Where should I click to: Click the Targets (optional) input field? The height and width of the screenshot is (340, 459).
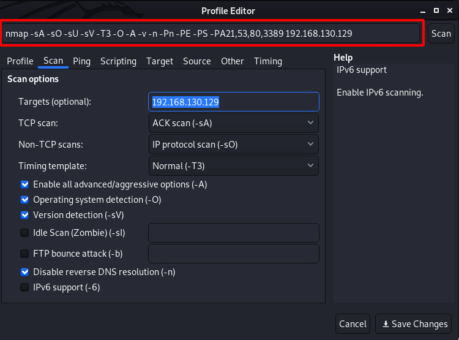pos(234,102)
